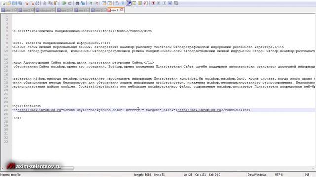Click the 'UTF-8' encoding indicator

click(x=279, y=175)
